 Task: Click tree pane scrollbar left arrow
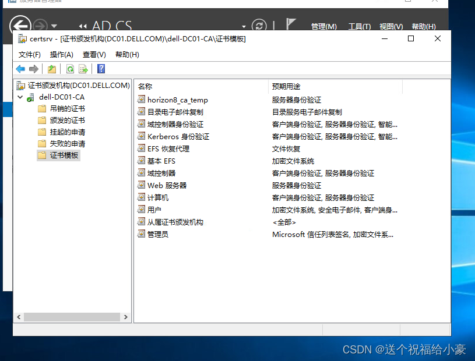point(19,317)
